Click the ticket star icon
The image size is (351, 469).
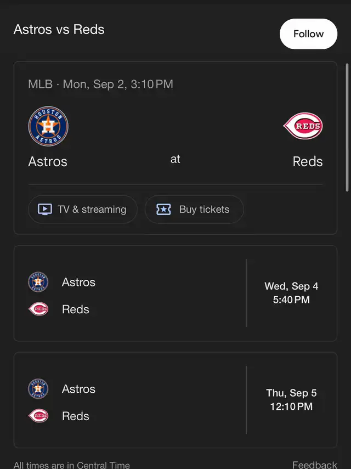coord(163,210)
